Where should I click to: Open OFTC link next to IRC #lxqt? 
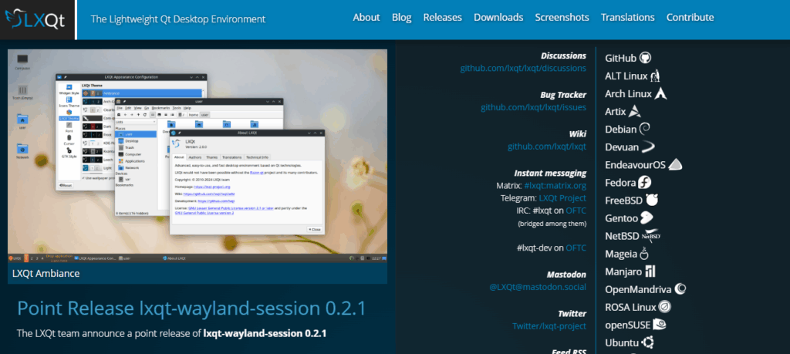576,211
